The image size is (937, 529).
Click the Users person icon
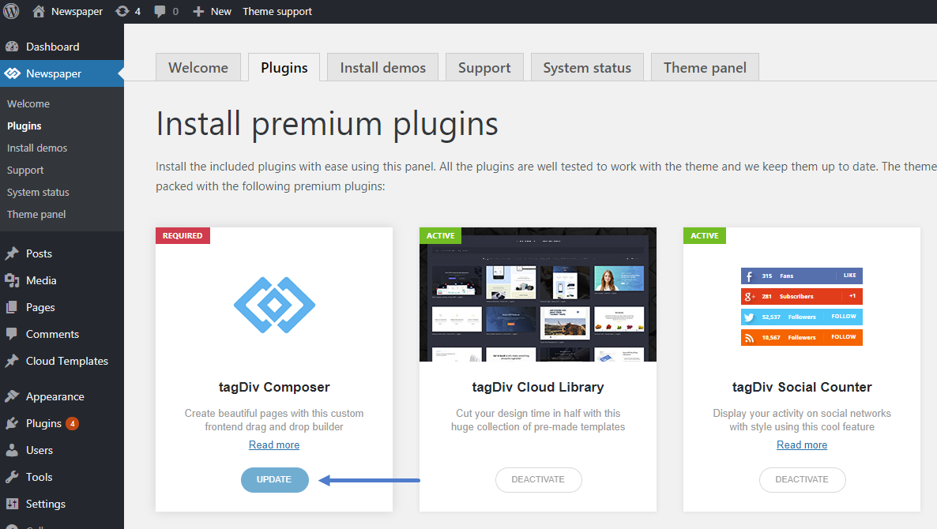click(12, 450)
